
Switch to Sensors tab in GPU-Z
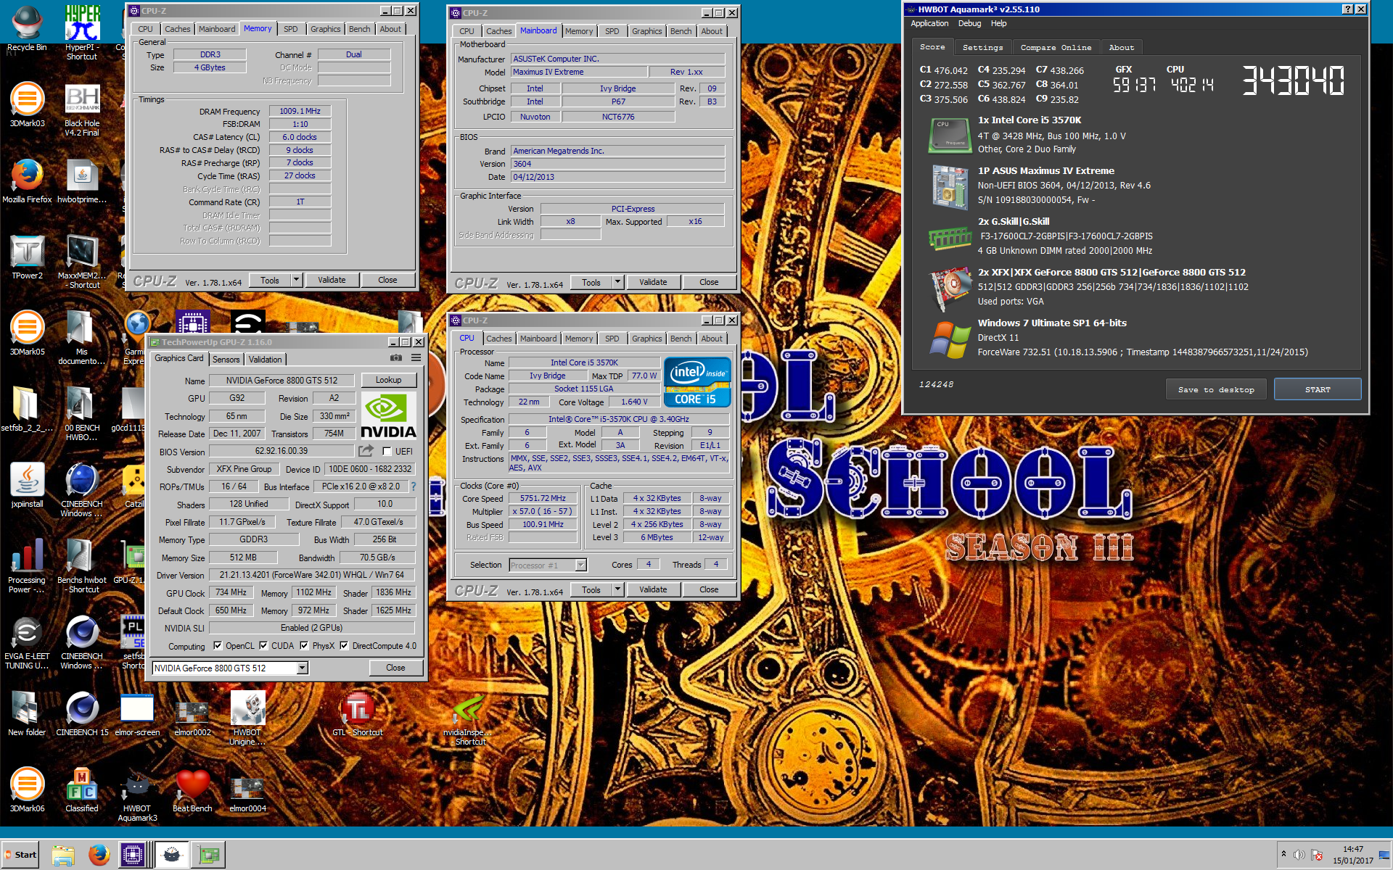coord(226,360)
